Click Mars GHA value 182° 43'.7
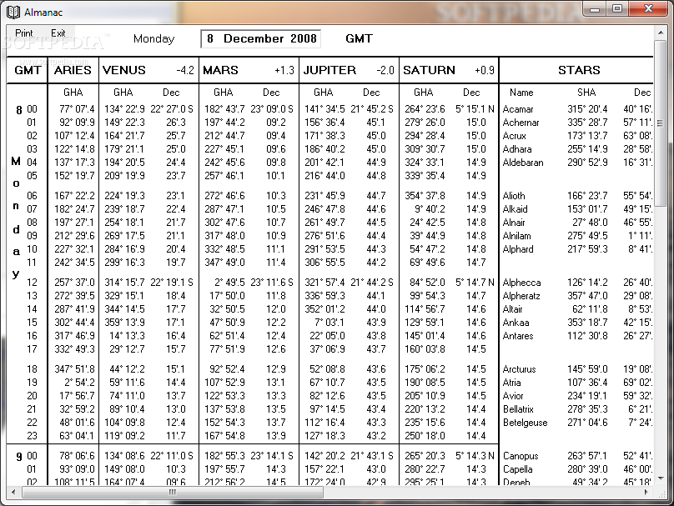 [x=225, y=109]
